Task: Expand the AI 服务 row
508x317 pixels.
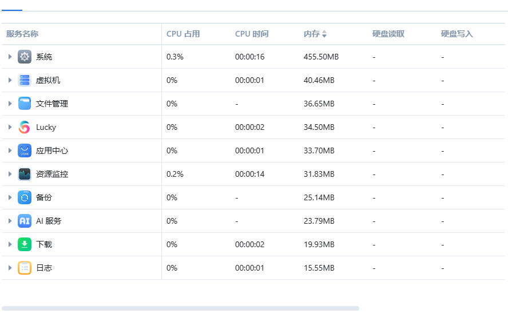Action: (x=10, y=221)
